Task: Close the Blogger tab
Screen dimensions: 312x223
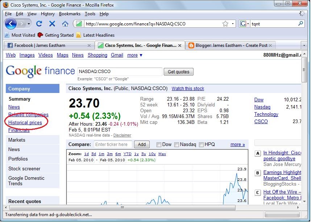Action: (x=270, y=46)
